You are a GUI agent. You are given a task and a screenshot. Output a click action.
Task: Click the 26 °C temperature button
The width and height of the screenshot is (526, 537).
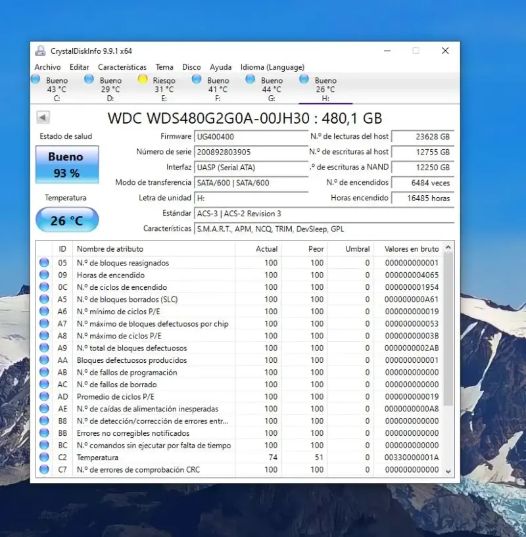pos(67,220)
